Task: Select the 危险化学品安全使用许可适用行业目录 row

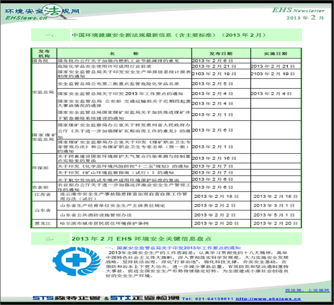Action: (179, 66)
